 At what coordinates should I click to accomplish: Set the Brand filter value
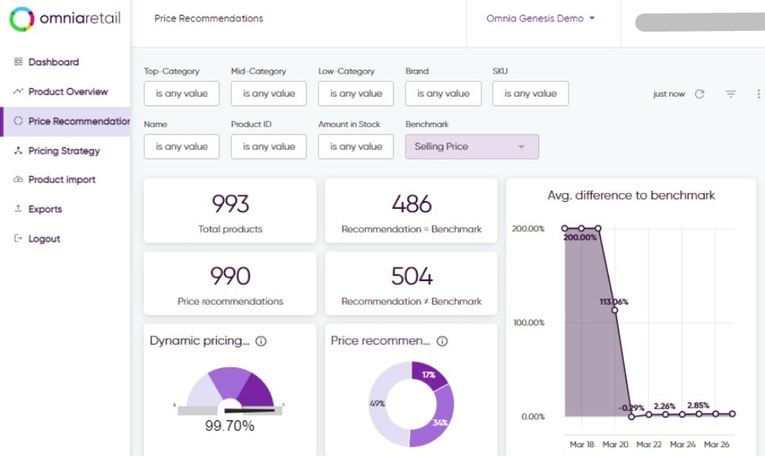point(443,93)
